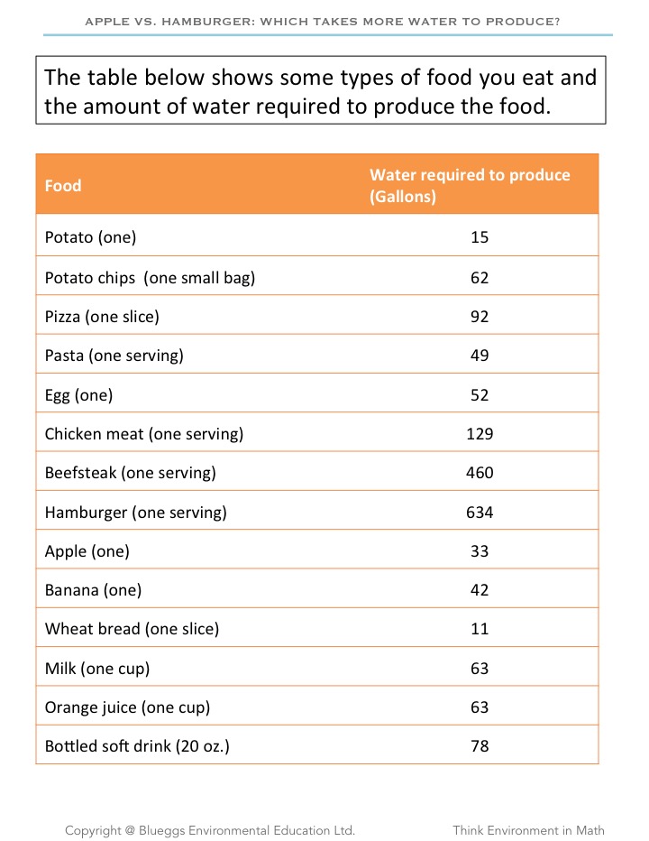The image size is (649, 841).
Task: Select the "Wheat bread (one slice)" entry
Action: coord(132,629)
